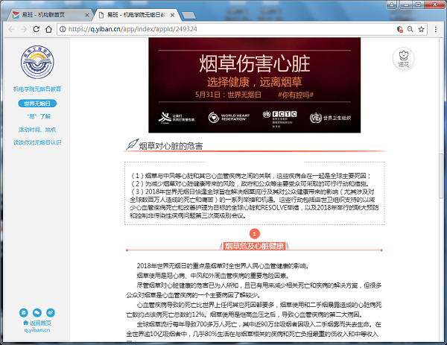
Task: Open the Chrome three-dot menu
Action: click(x=437, y=29)
